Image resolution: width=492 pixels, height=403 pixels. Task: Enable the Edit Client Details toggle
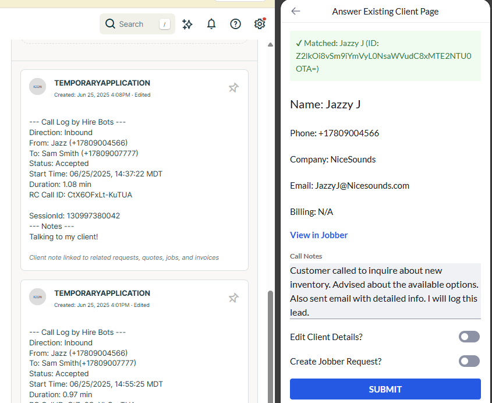coord(469,337)
